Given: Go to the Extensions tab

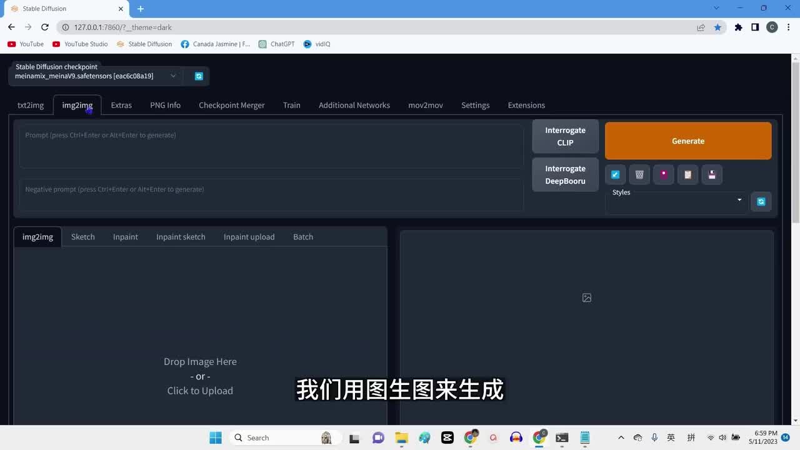Looking at the screenshot, I should (x=526, y=105).
